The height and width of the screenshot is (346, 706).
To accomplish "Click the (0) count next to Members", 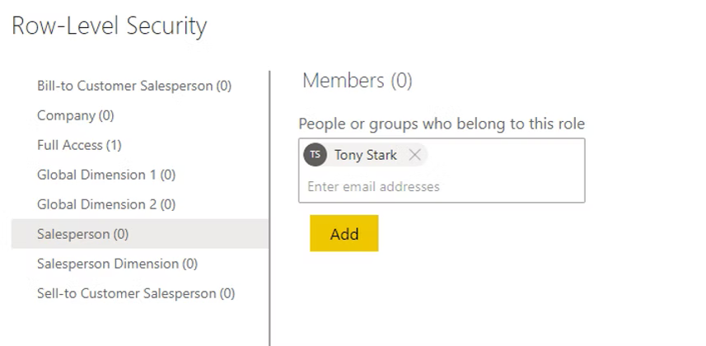I will [401, 81].
